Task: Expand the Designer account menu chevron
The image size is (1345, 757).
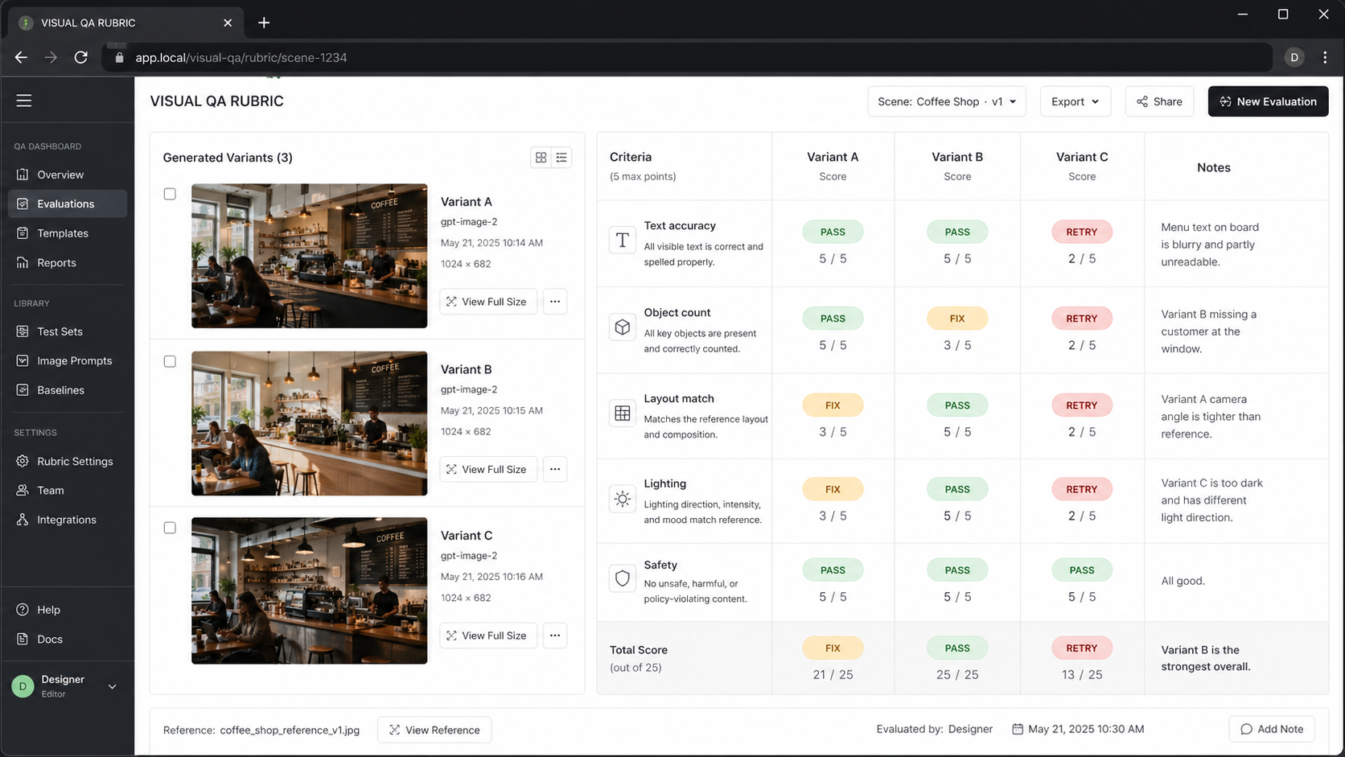Action: click(113, 686)
